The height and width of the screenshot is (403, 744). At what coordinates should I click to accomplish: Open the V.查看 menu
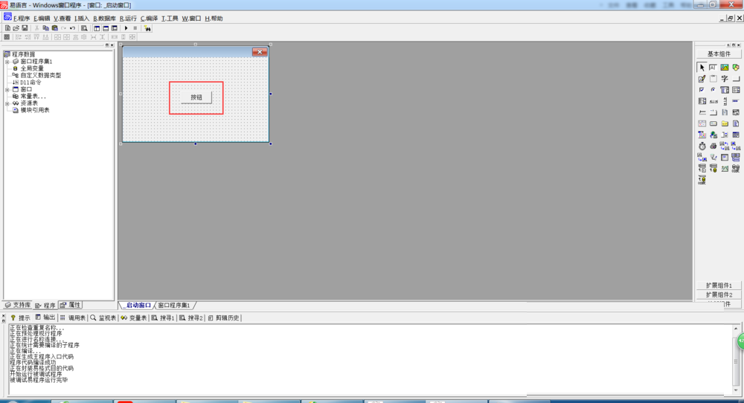(x=62, y=19)
